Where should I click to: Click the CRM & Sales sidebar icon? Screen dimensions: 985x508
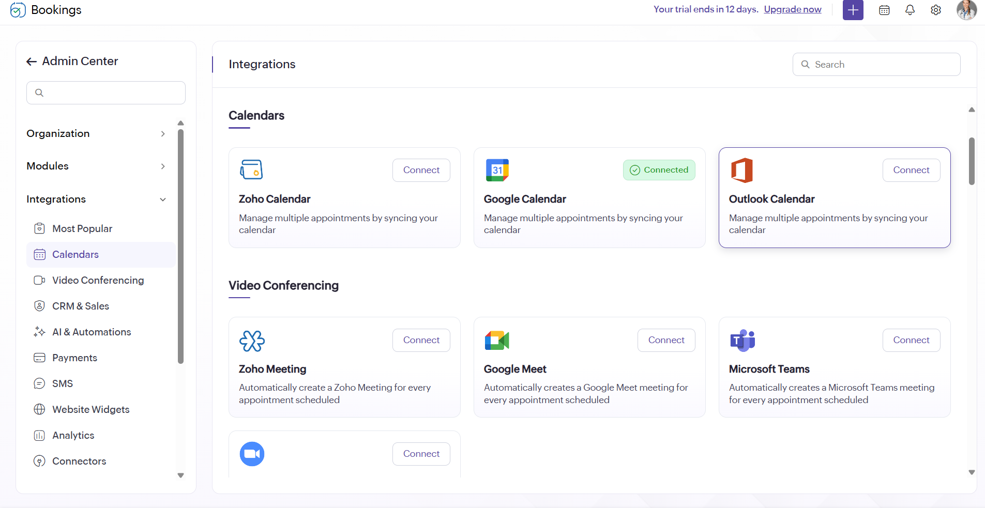click(x=39, y=306)
